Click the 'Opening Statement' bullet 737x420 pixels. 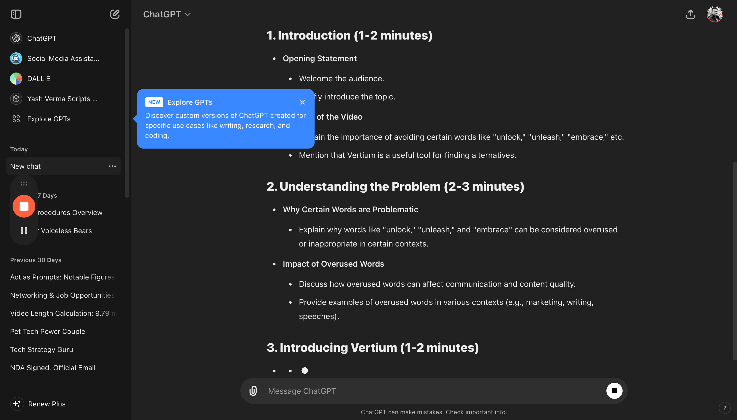320,59
